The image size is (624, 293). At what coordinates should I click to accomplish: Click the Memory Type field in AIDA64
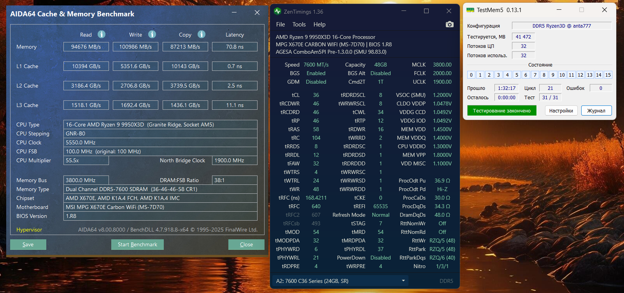pyautogui.click(x=160, y=189)
